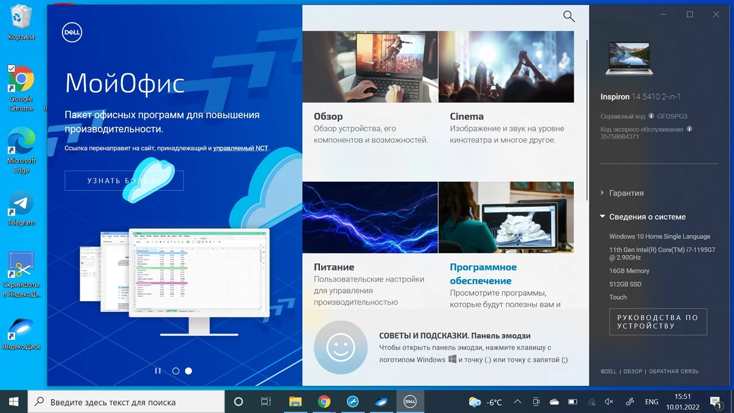The height and width of the screenshot is (413, 734).
Task: Open the notification center icon
Action: click(x=716, y=402)
